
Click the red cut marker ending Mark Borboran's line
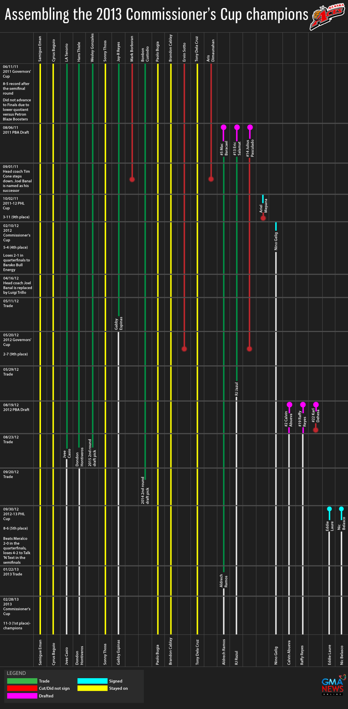[x=132, y=179]
